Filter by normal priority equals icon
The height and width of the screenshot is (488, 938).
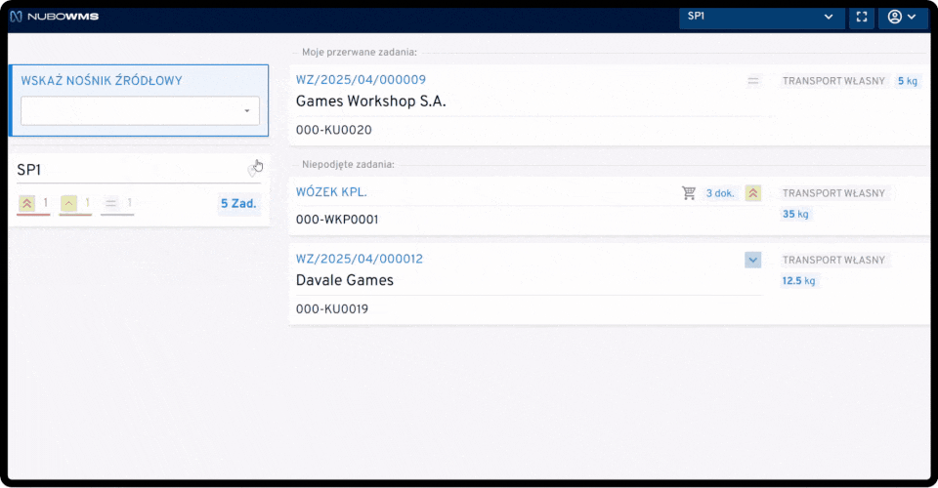[110, 204]
